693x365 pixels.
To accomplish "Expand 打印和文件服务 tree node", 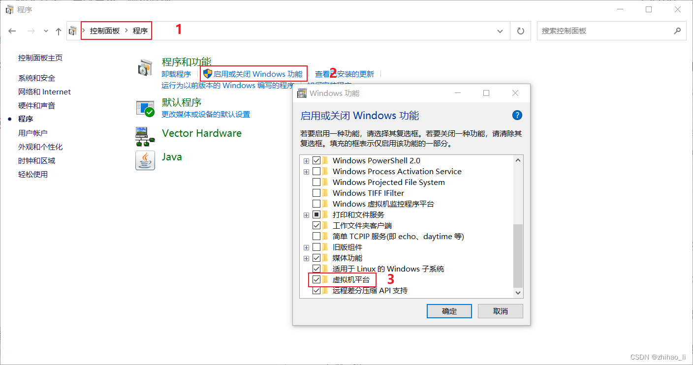I will coord(306,215).
